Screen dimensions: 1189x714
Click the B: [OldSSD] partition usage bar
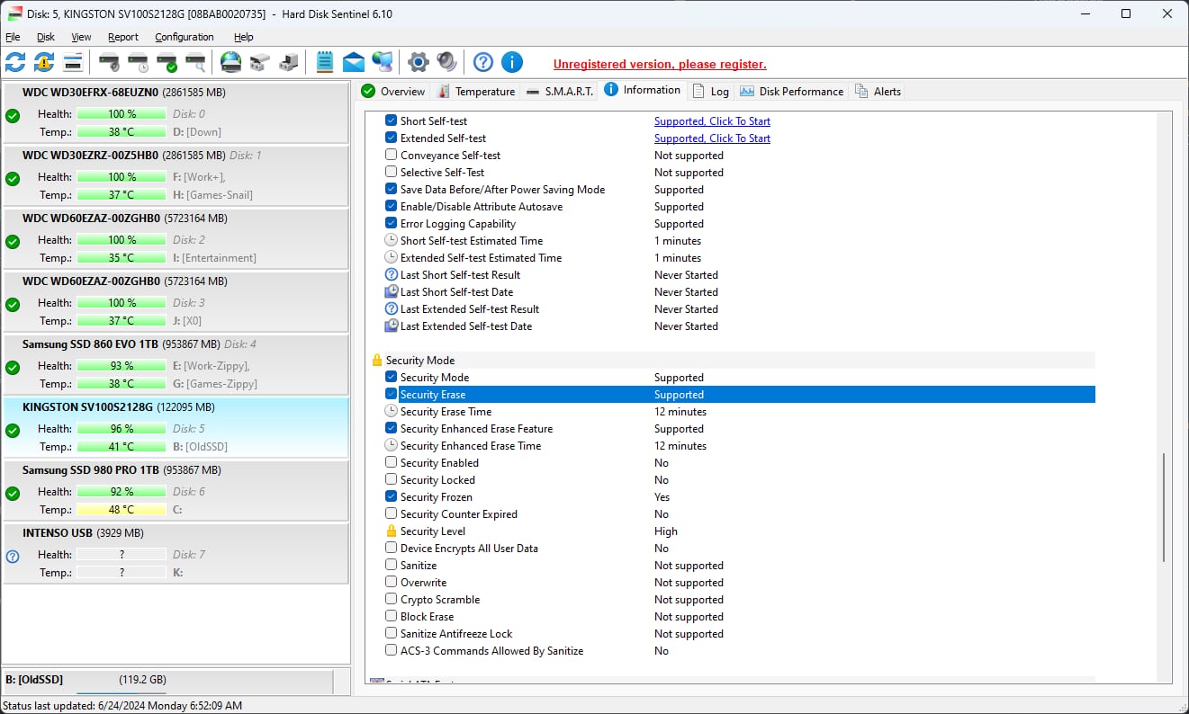(122, 692)
